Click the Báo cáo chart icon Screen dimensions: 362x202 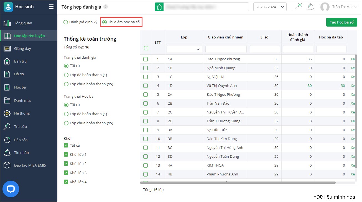7,140
